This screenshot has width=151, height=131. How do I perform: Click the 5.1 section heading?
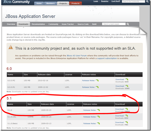tap(9, 98)
